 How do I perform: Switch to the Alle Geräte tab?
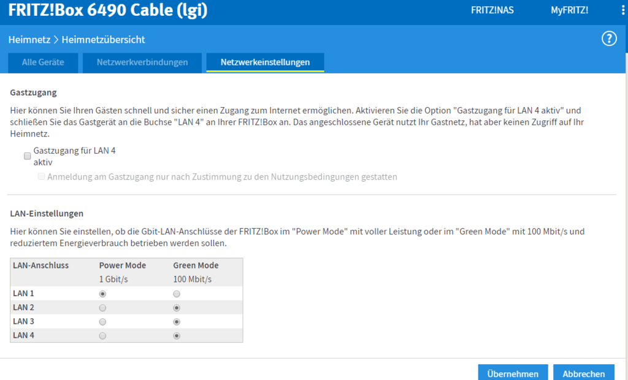[x=43, y=62]
